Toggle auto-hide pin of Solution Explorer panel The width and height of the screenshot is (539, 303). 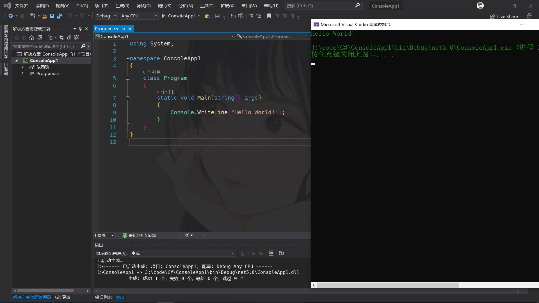point(80,29)
